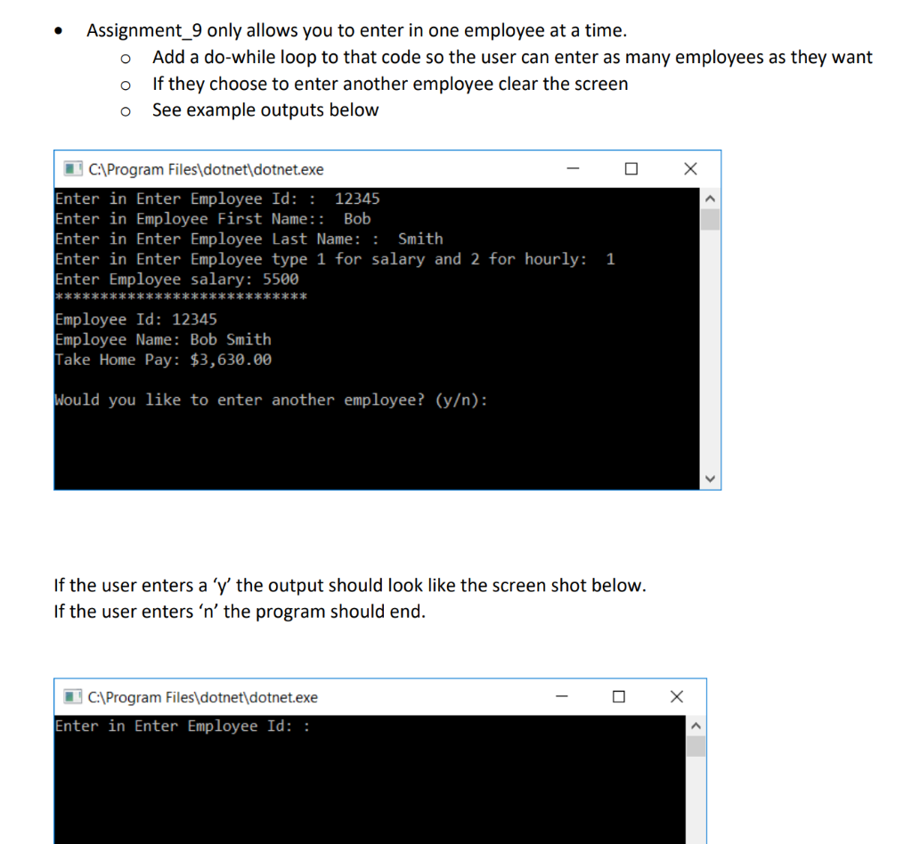Click the scroll-down arrow on the first console window
Image resolution: width=912 pixels, height=844 pixels.
point(710,478)
